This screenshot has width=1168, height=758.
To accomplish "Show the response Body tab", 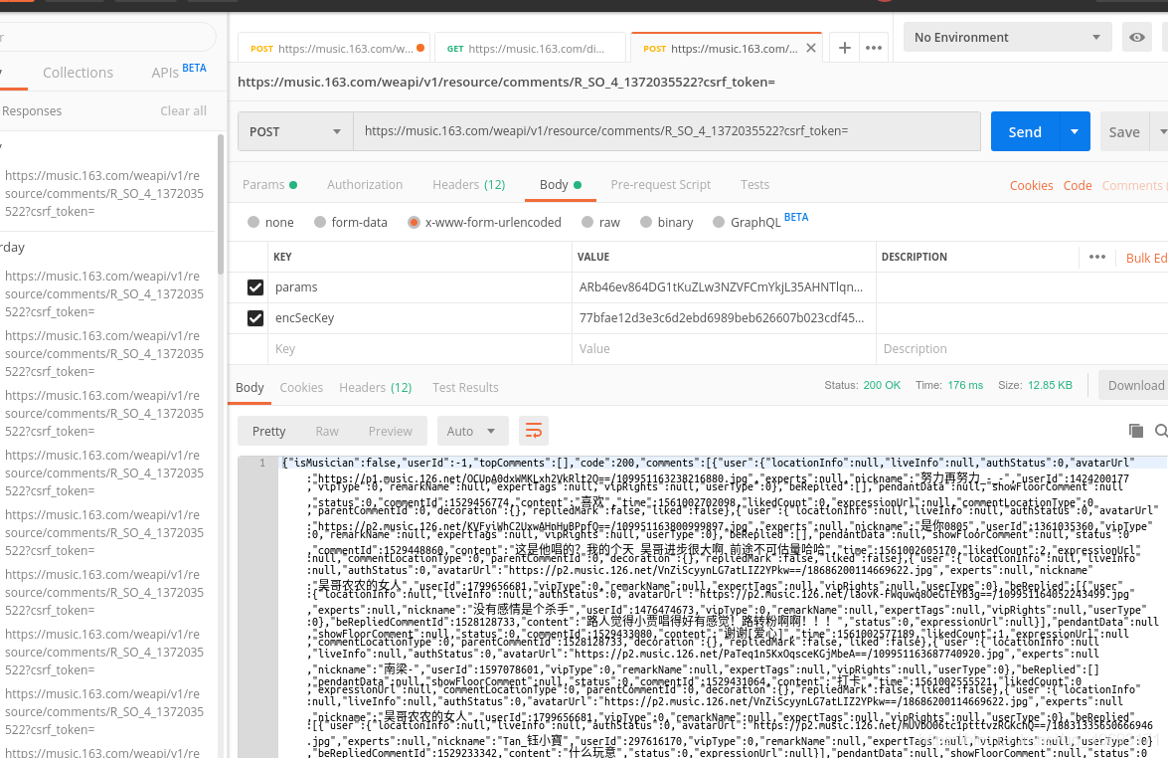I will 250,388.
